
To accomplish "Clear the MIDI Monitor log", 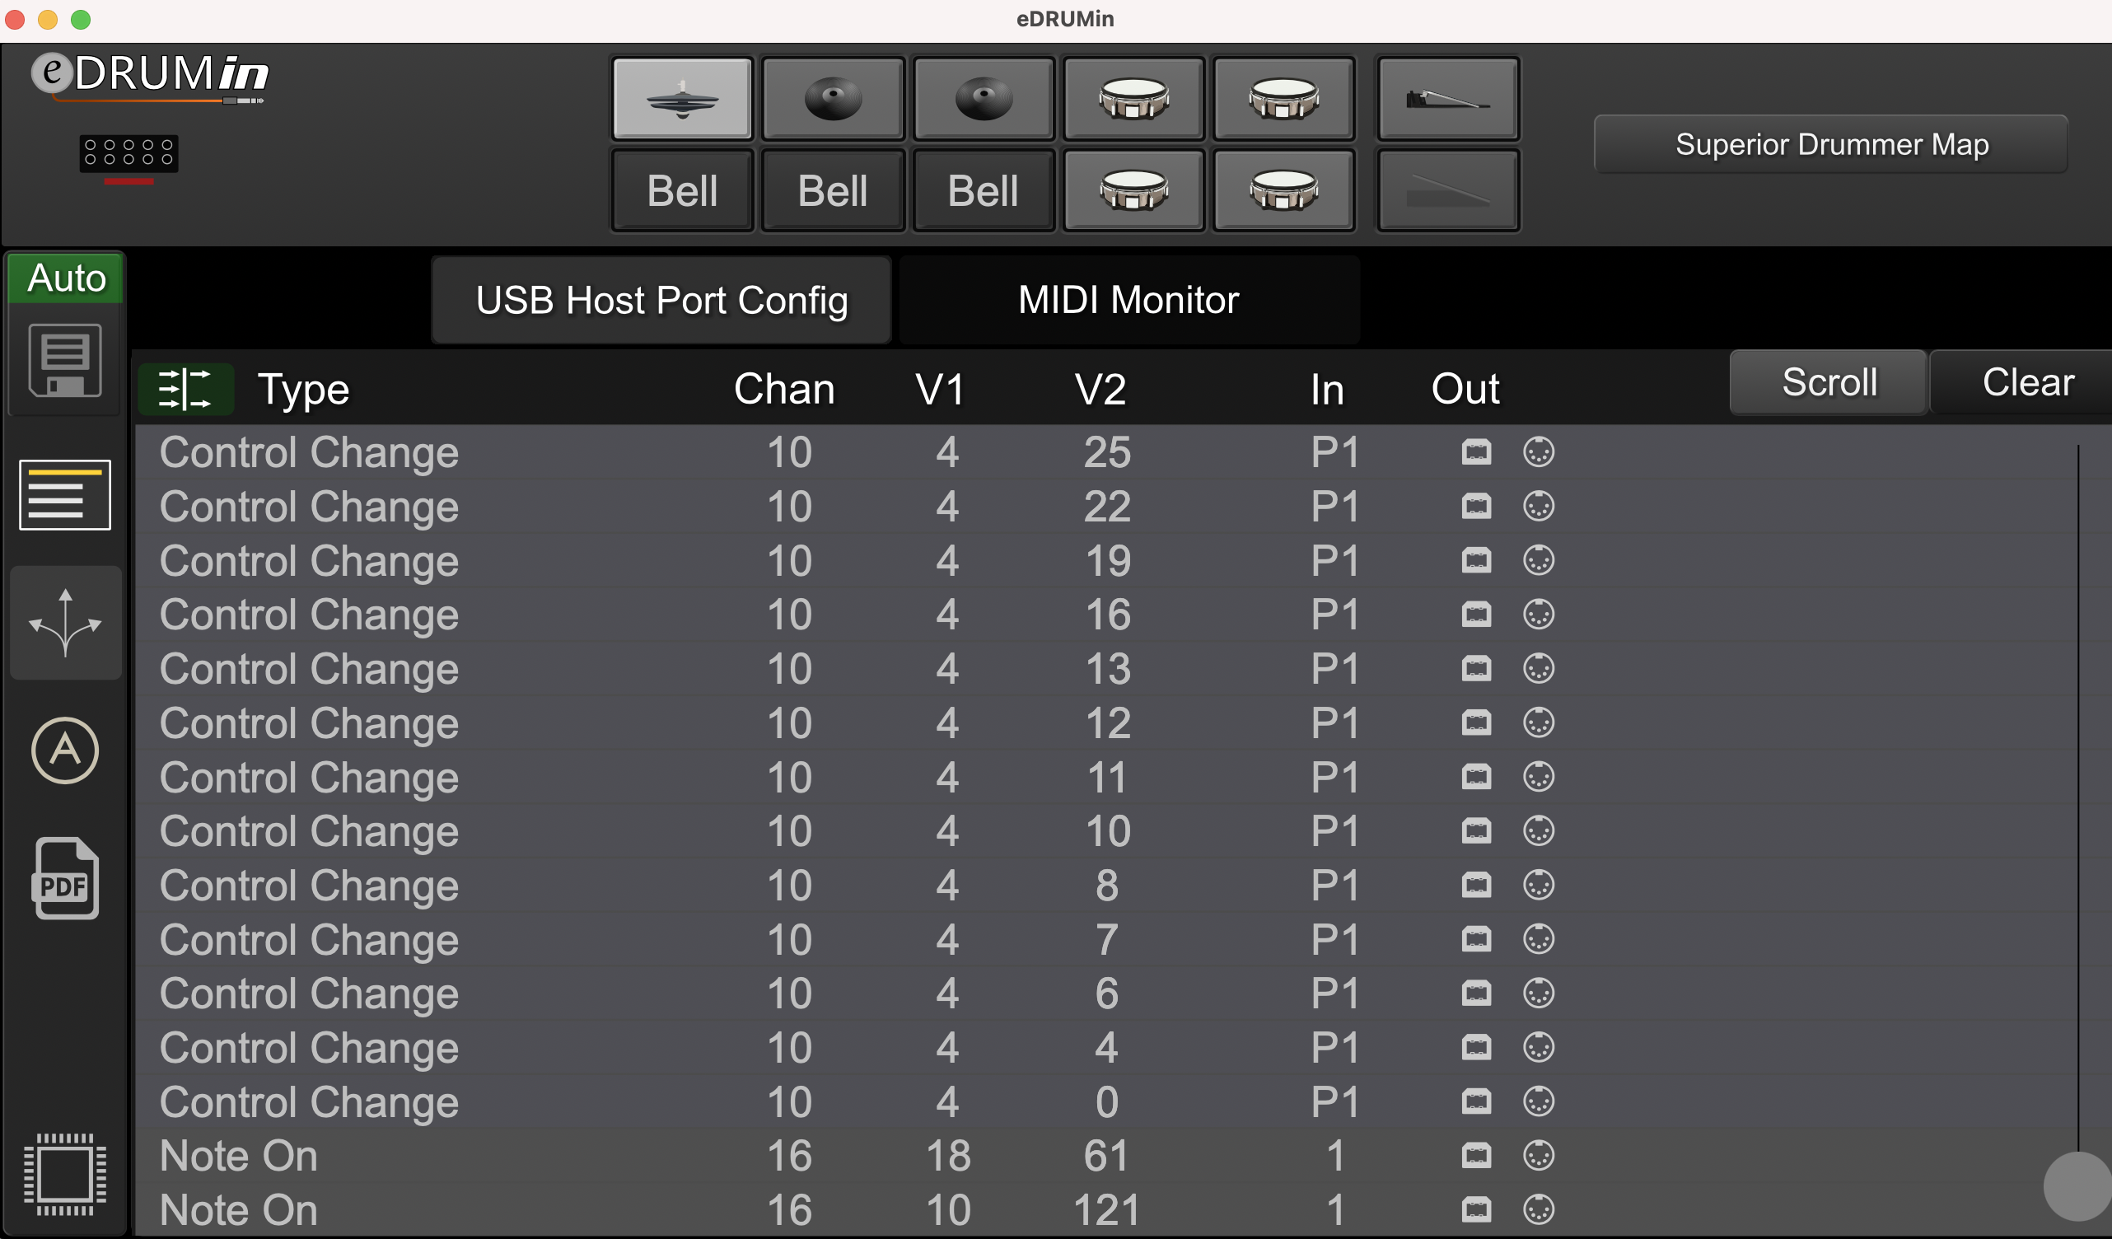I will tap(2026, 382).
